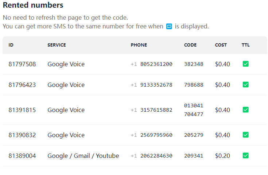Copy the code 798688
This screenshot has height=175, width=268.
[194, 85]
